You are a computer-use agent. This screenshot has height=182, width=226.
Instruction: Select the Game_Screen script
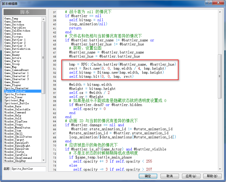[13, 34]
